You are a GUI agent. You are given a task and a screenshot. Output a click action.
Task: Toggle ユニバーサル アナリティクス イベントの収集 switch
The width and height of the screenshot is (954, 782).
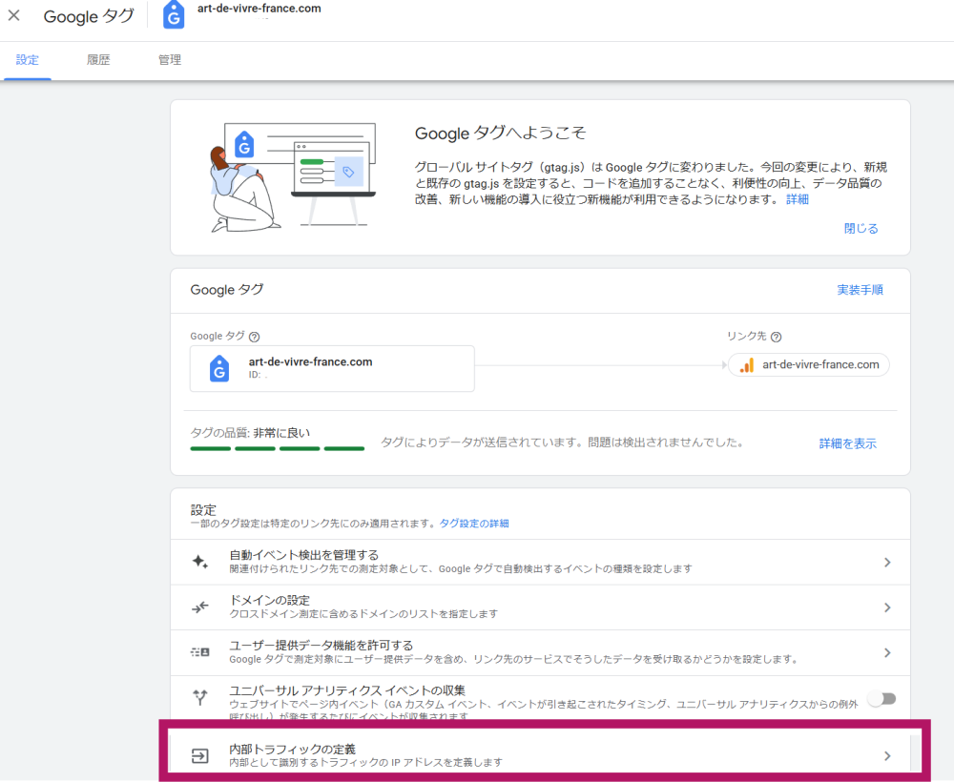882,699
